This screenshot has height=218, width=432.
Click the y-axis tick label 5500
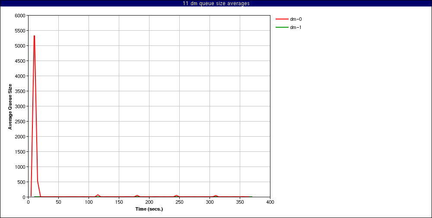21,31
